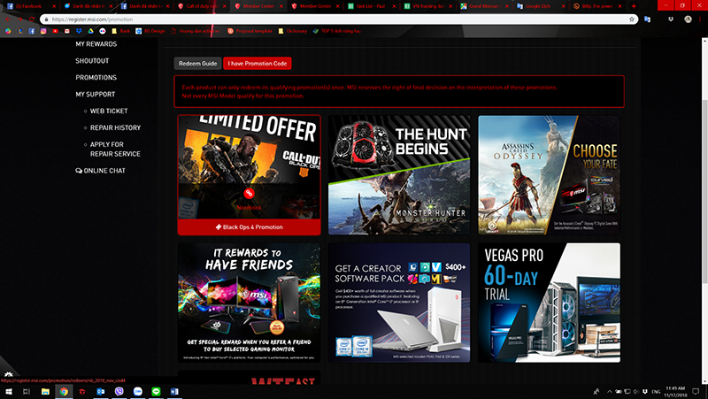Screen dimensions: 708x399
Task: Switch to the Bitly tab
Action: click(x=598, y=6)
